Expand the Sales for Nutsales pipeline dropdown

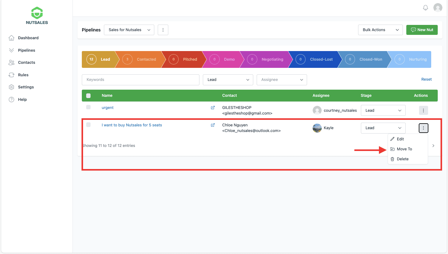pyautogui.click(x=129, y=30)
